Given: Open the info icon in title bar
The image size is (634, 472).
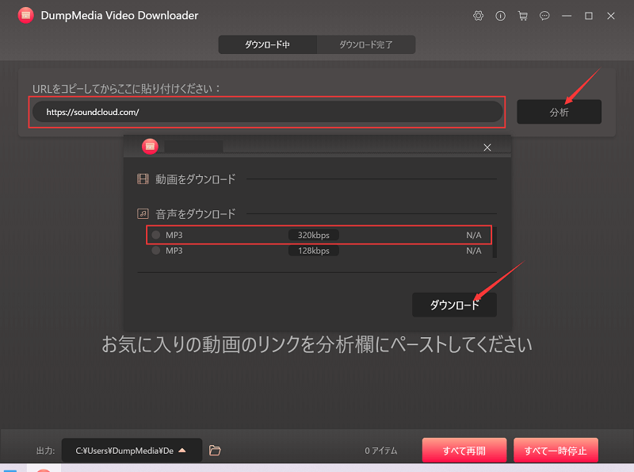Looking at the screenshot, I should (x=500, y=16).
